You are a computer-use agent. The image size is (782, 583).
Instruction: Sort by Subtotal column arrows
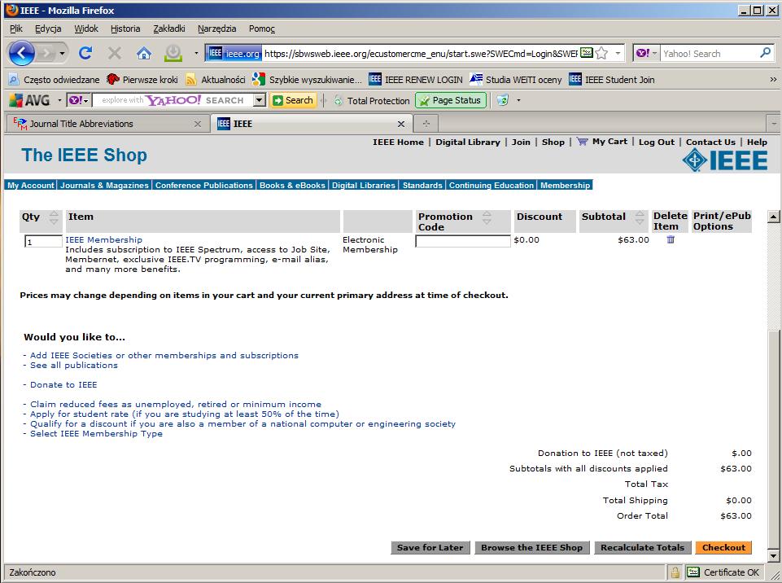click(x=640, y=217)
